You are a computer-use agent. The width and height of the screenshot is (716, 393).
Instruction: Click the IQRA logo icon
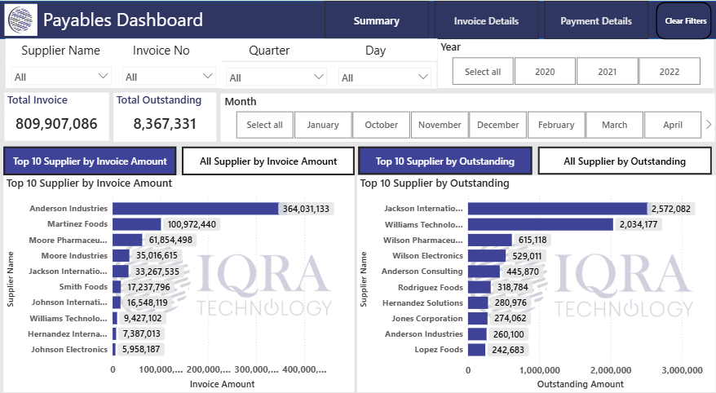20,20
